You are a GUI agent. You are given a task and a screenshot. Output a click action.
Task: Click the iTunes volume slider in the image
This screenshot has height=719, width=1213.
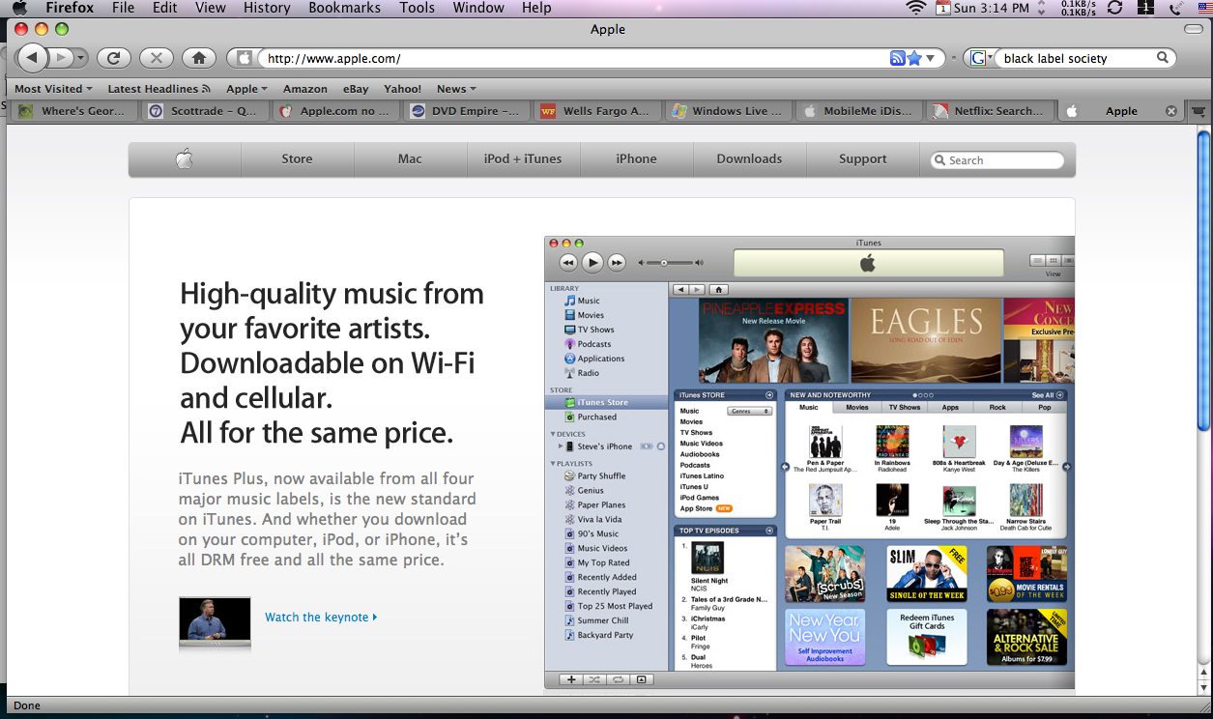(670, 263)
